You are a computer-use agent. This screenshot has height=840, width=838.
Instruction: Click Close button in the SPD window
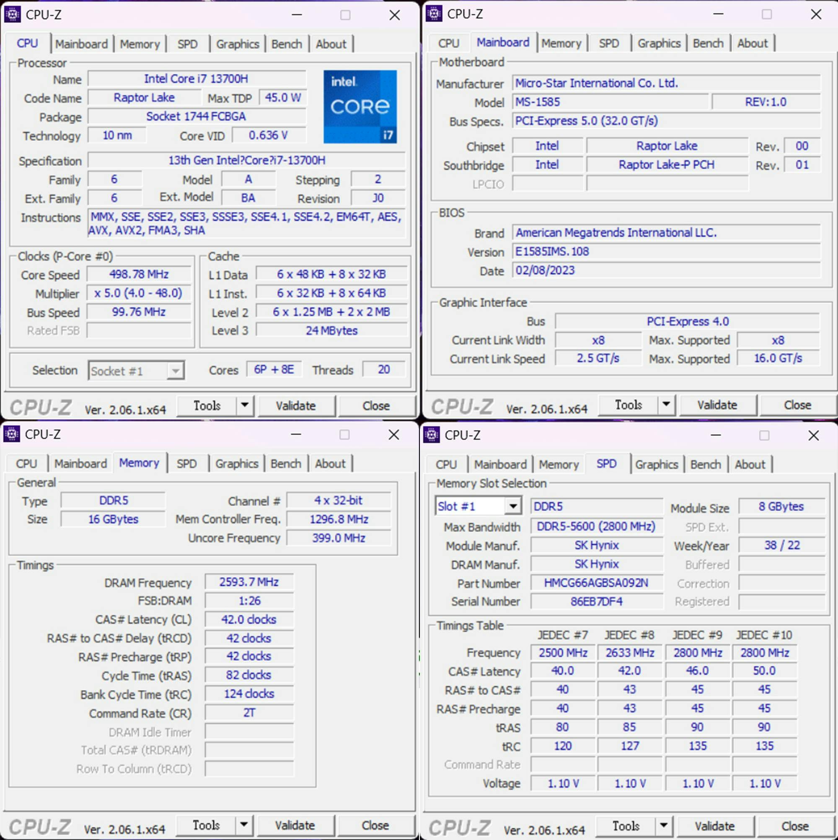point(795,826)
